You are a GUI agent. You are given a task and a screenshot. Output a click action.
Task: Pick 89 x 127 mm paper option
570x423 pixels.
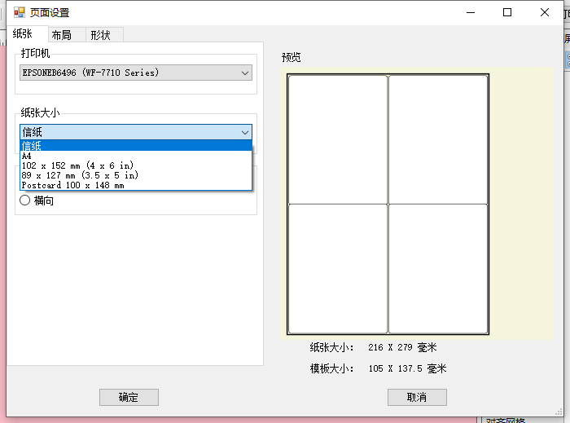(x=80, y=175)
